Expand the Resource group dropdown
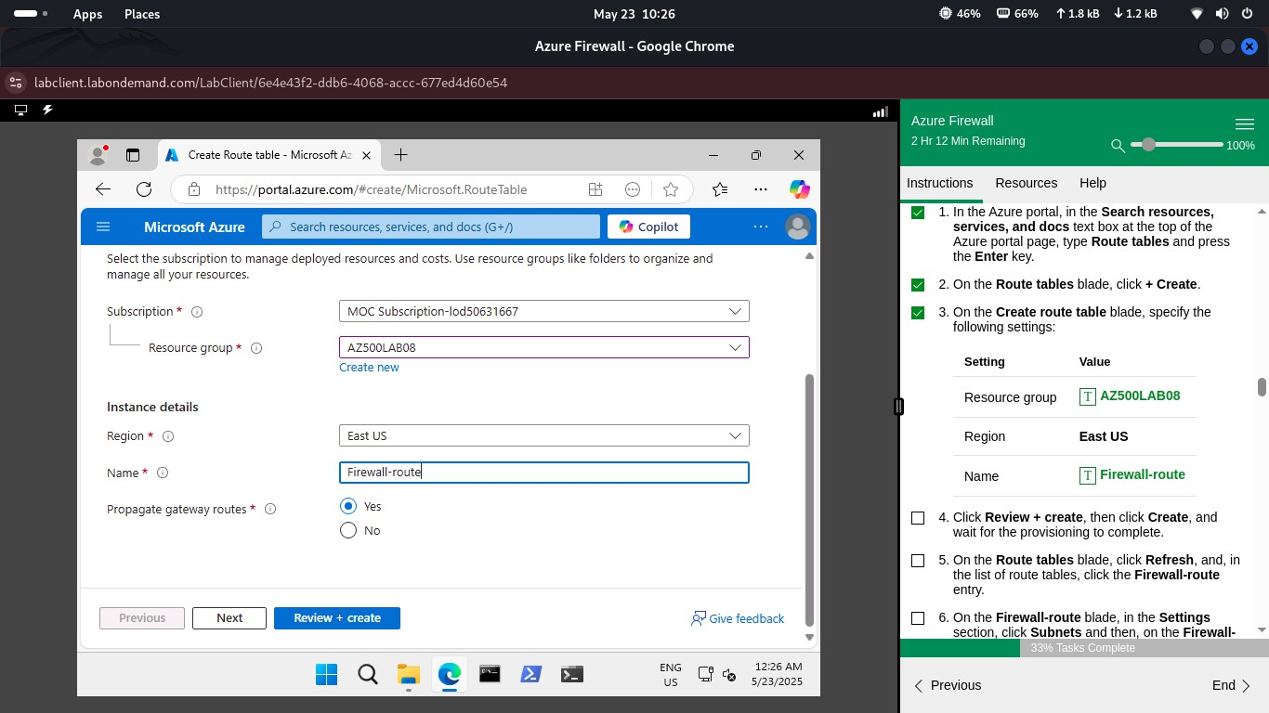This screenshot has width=1269, height=713. 543,348
